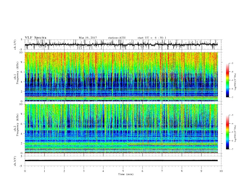The height and width of the screenshot is (192, 249).
Task: Click the ch.3 voltage waveform trace
Action: (121, 161)
